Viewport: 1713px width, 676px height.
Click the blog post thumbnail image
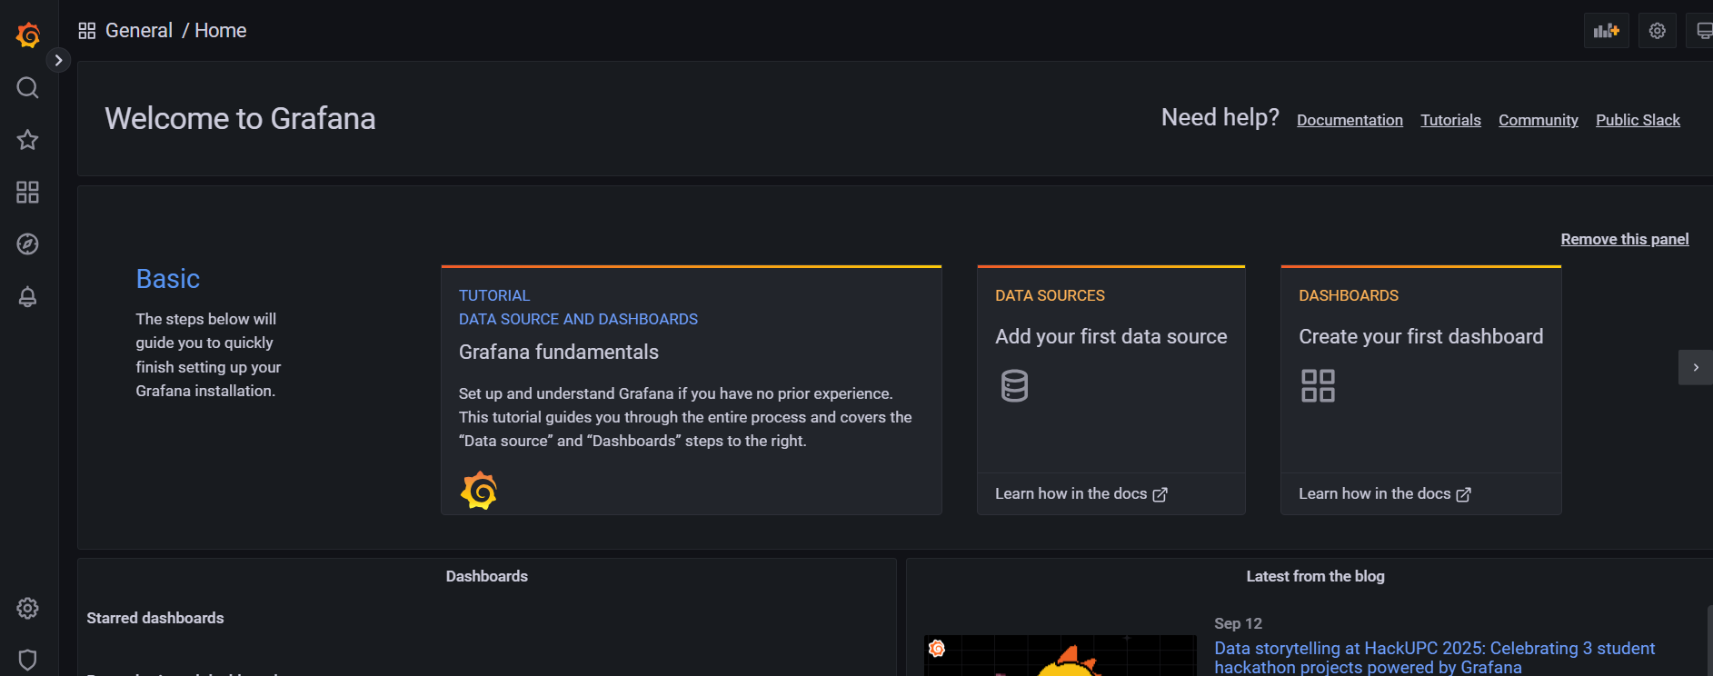1061,655
